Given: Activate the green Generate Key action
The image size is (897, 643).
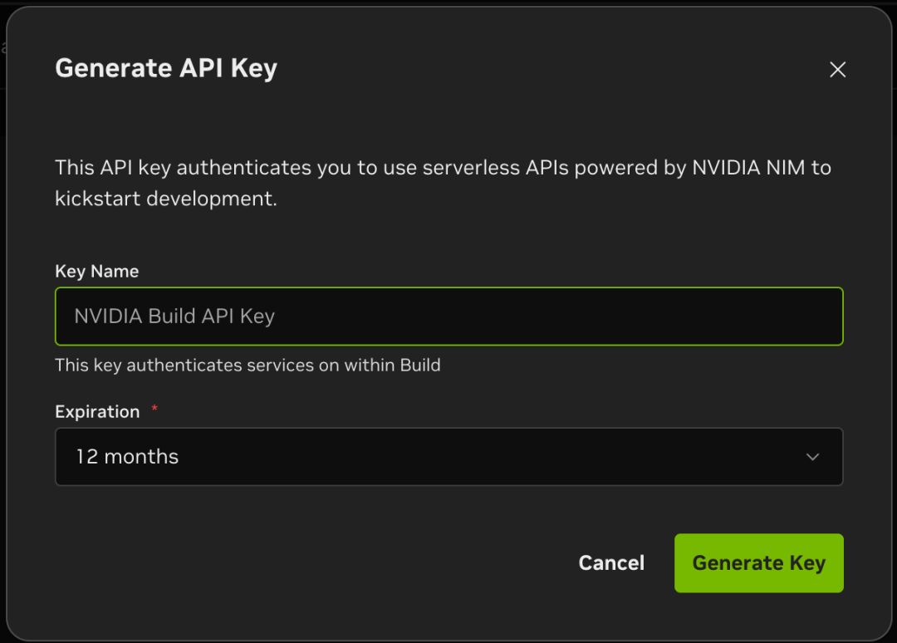Looking at the screenshot, I should coord(758,562).
